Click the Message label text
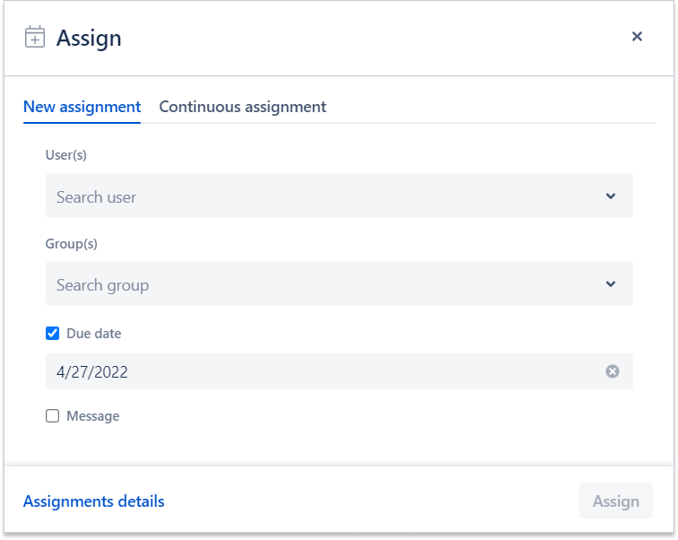Image resolution: width=678 pixels, height=540 pixels. (x=92, y=416)
